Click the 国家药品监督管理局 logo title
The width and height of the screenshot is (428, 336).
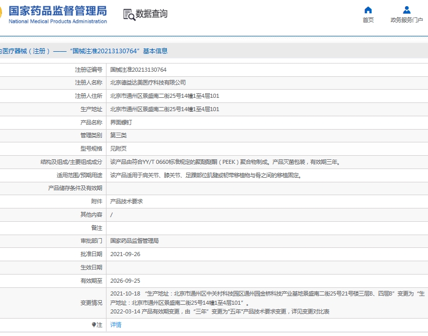point(57,11)
